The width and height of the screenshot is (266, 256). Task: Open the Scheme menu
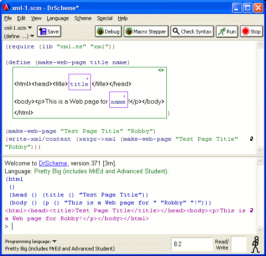coord(83,18)
